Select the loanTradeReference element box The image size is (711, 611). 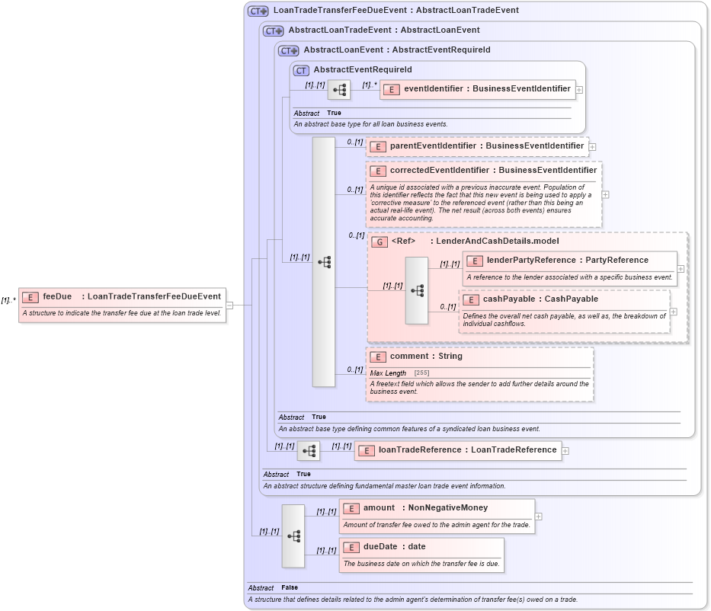457,449
